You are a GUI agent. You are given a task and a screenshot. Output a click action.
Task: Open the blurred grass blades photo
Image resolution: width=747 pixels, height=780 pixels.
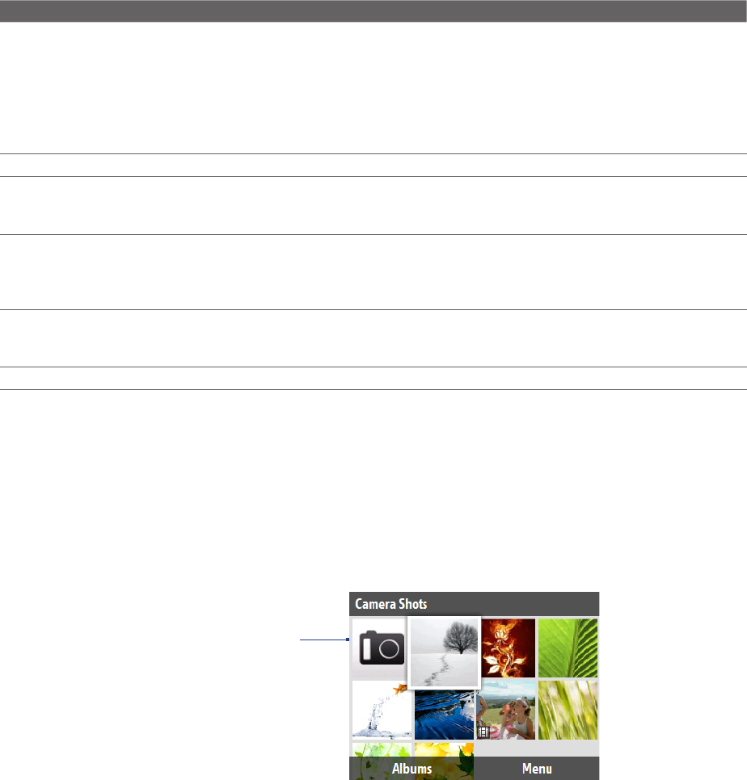(568, 710)
